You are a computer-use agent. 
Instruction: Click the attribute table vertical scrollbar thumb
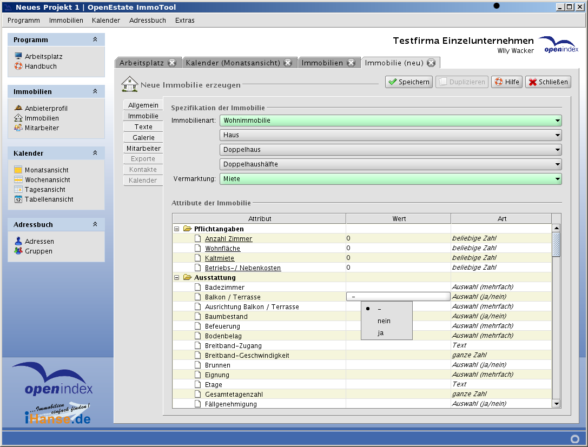(556, 244)
